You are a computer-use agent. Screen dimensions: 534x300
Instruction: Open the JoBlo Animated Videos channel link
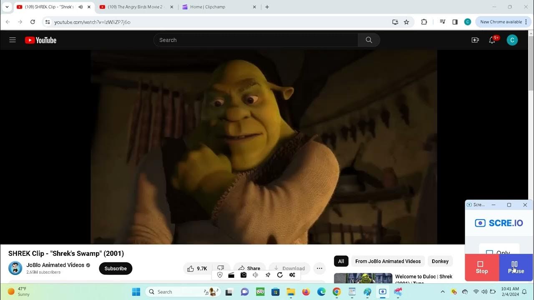coord(55,265)
